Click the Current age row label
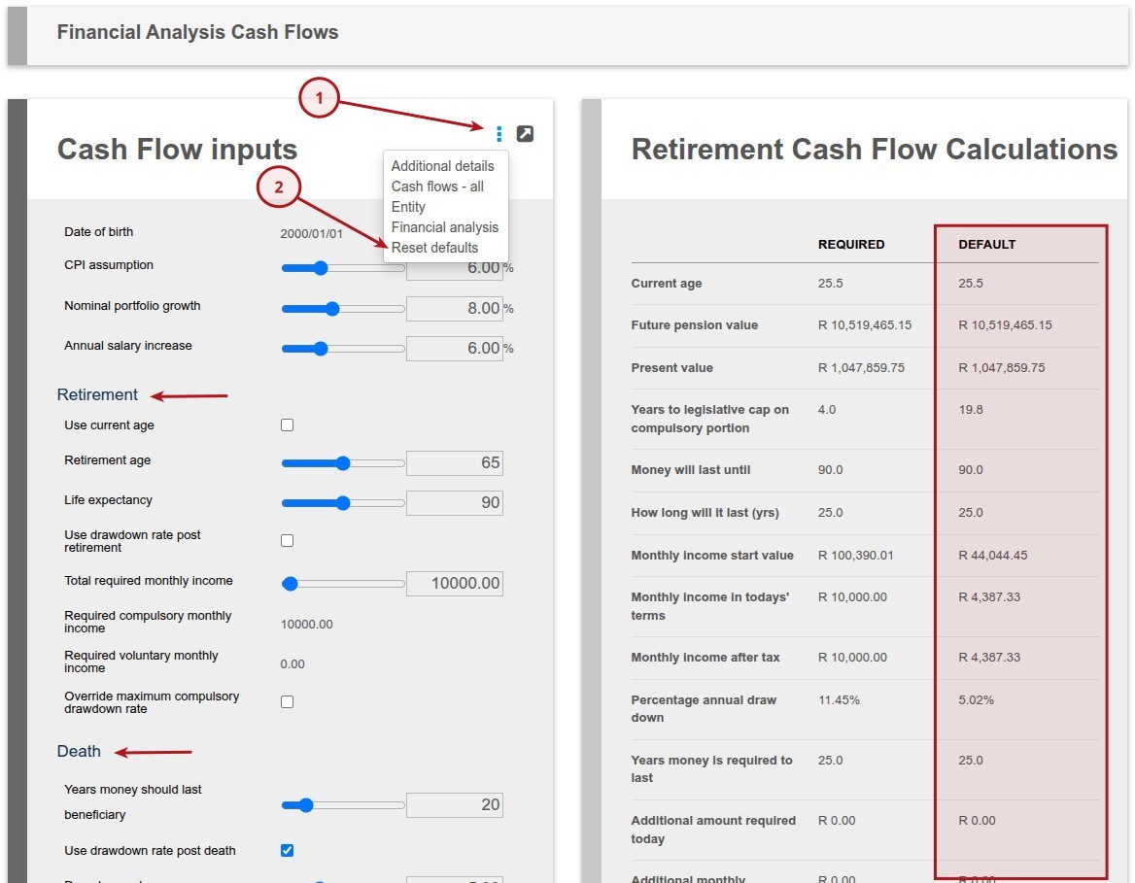This screenshot has width=1135, height=883. [667, 284]
